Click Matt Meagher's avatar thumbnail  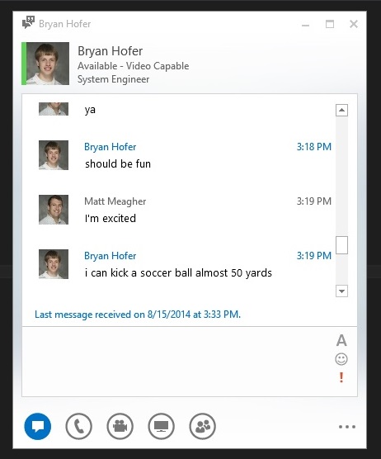tap(54, 210)
